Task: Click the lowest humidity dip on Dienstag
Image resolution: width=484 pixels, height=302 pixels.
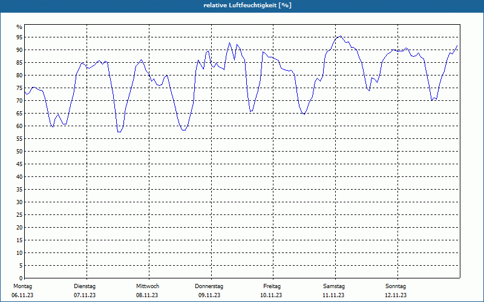Action: (x=119, y=132)
